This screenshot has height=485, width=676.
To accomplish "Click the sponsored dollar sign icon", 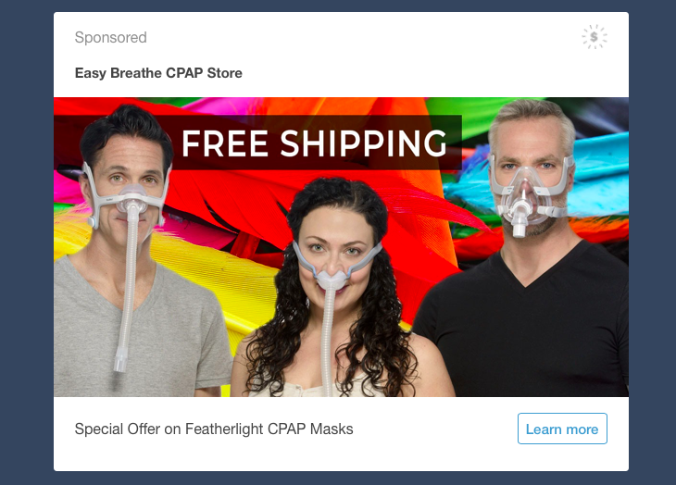I will [595, 37].
